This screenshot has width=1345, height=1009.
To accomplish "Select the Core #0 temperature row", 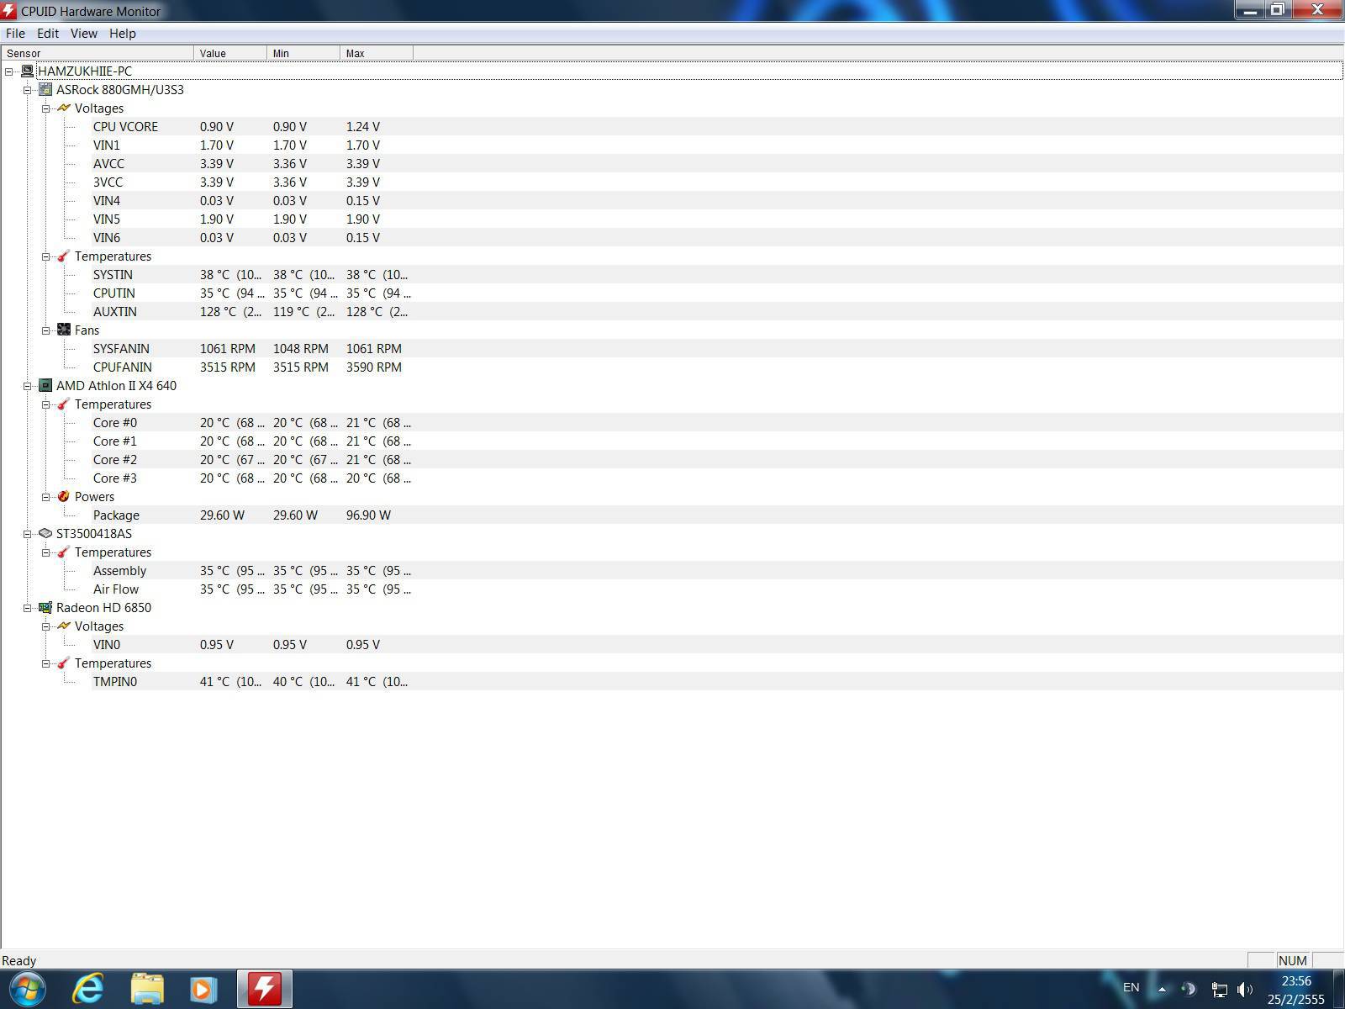I will pyautogui.click(x=672, y=423).
